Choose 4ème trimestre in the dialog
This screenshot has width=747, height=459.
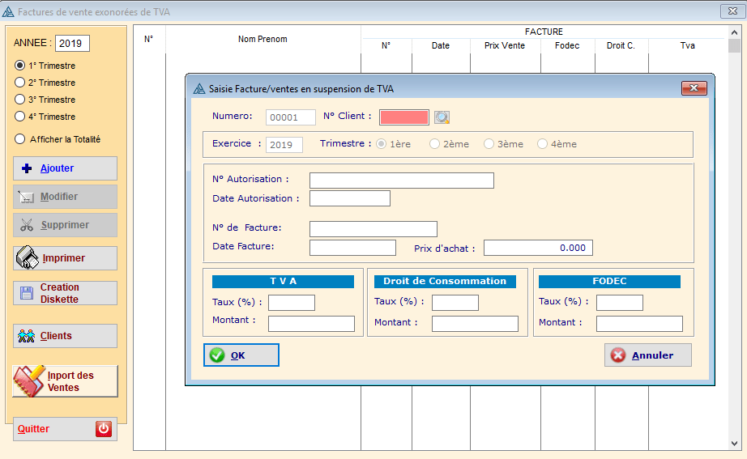542,144
